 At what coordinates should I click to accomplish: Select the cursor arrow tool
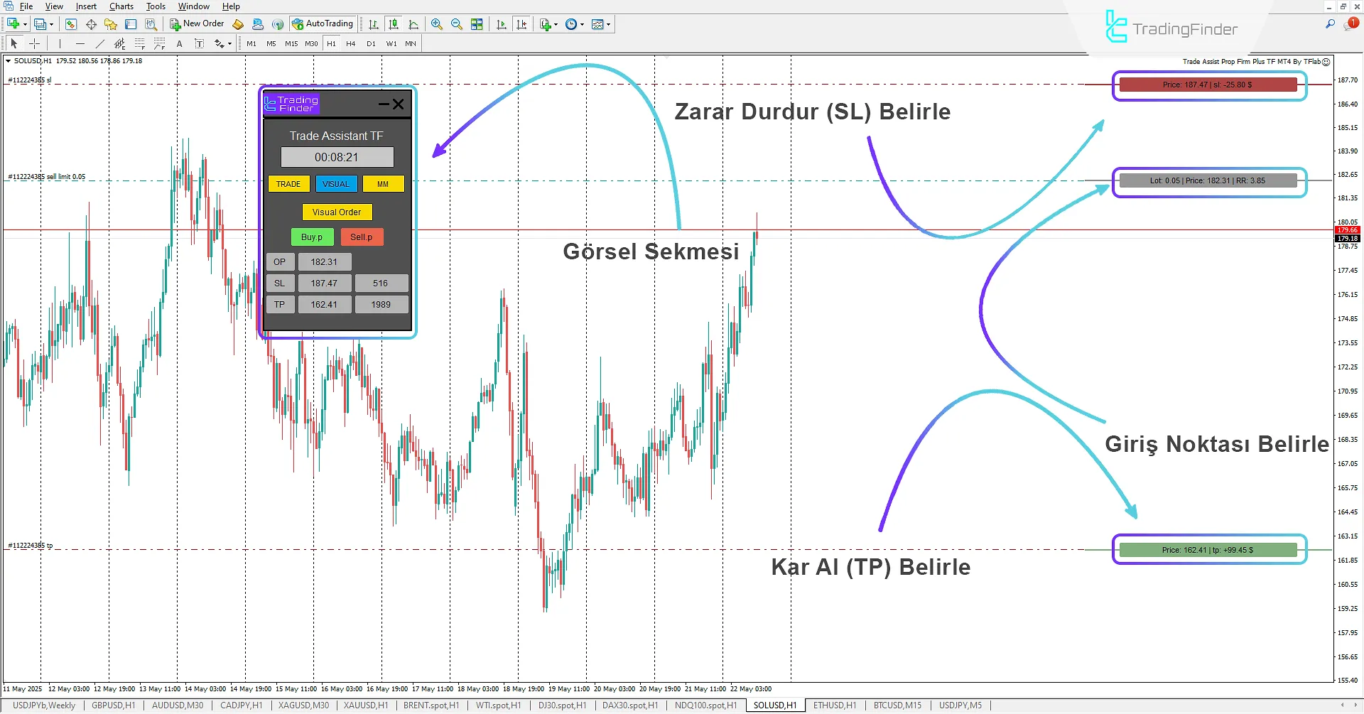point(14,43)
